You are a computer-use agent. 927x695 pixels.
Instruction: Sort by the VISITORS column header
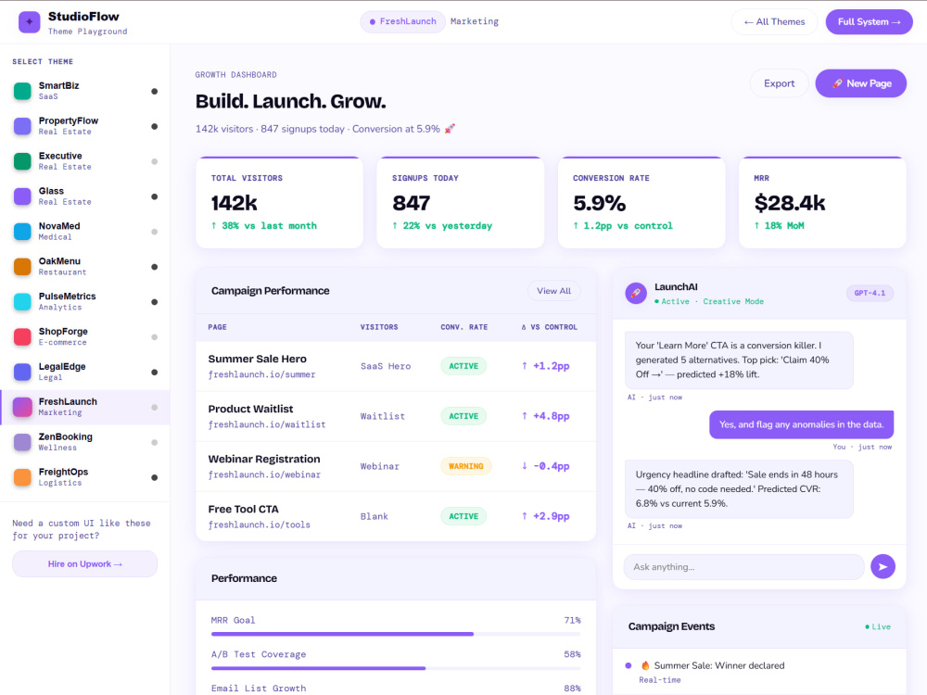click(x=379, y=327)
